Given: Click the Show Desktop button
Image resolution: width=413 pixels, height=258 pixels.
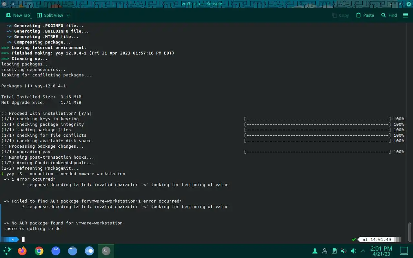Looking at the screenshot, I should [x=404, y=251].
